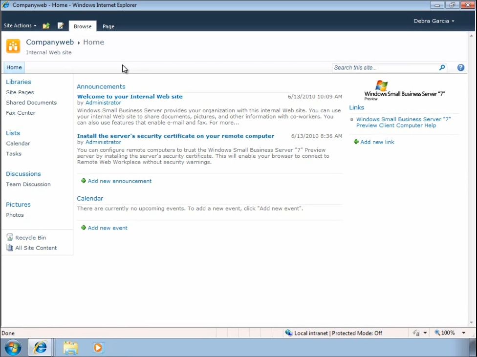
Task: Open the Announcements web part title
Action: coord(101,86)
